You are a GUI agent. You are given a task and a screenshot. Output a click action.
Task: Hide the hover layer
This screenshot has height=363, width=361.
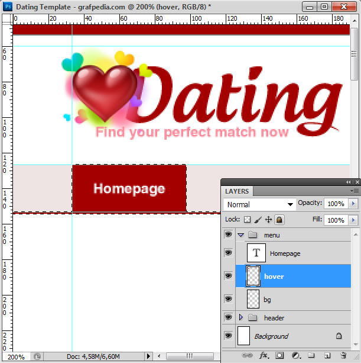228,276
